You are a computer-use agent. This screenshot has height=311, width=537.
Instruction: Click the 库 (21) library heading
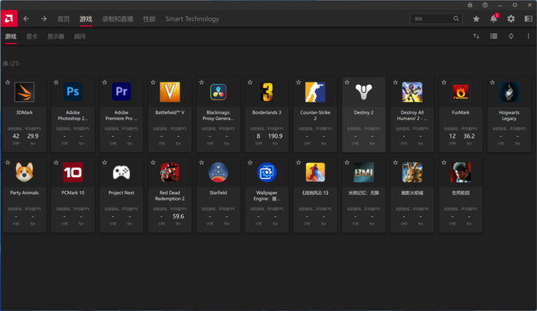point(11,63)
